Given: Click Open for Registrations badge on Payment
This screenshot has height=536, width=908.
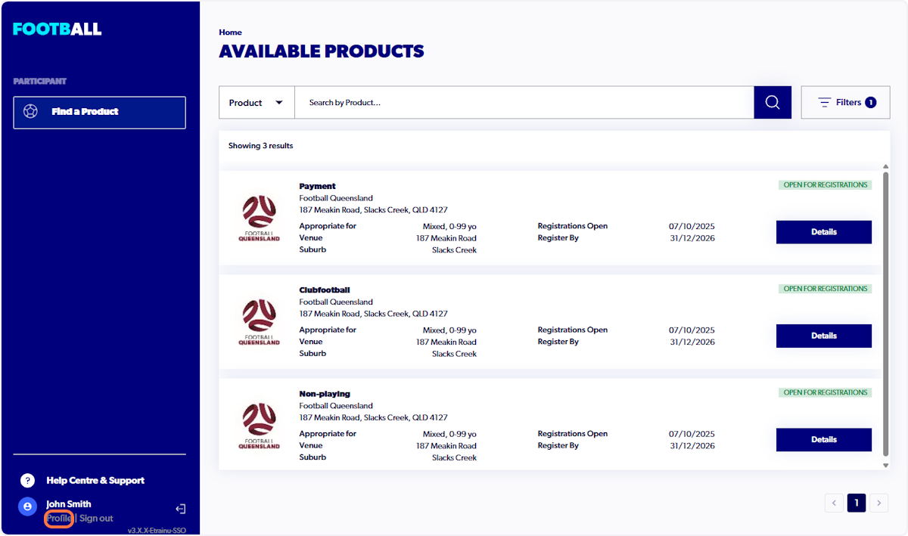Looking at the screenshot, I should pyautogui.click(x=826, y=184).
